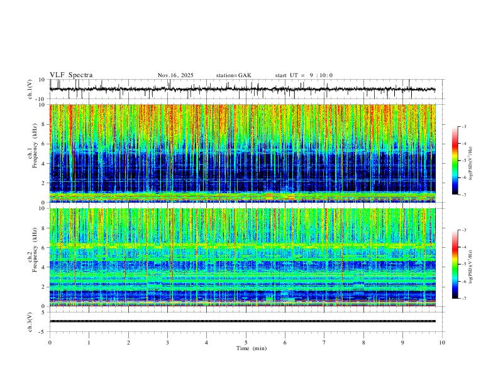Click the "station=GAK" label
Screen dimensions: 498x384
click(233, 75)
